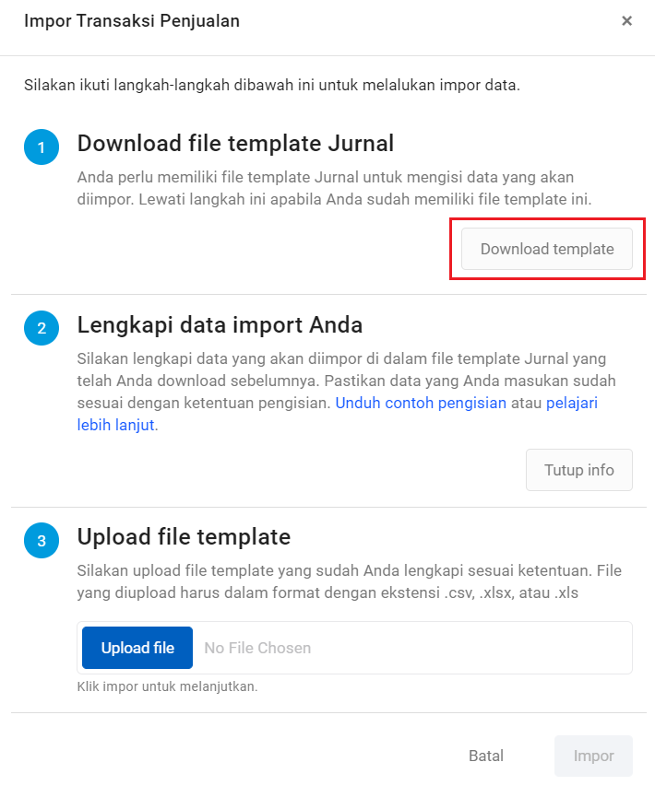The height and width of the screenshot is (809, 655).
Task: Open the Unduh contoh pengisian link
Action: (x=421, y=403)
